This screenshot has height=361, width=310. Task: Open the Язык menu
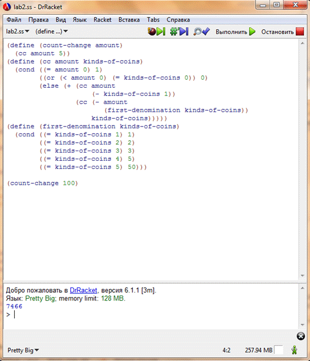(80, 20)
